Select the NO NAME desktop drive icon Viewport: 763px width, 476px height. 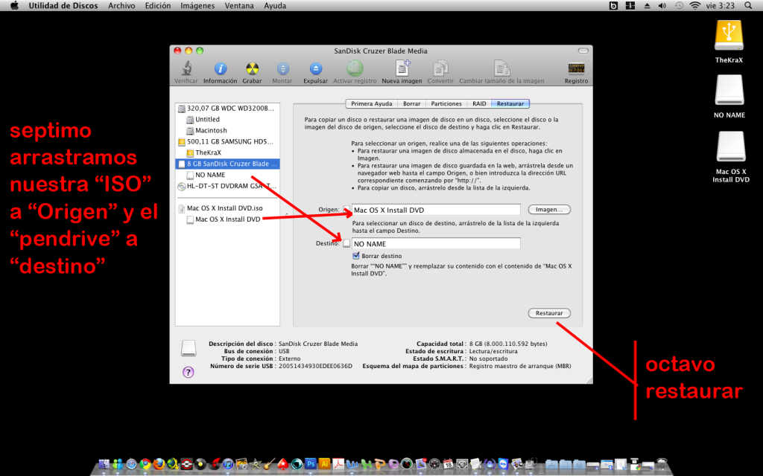[x=729, y=90]
